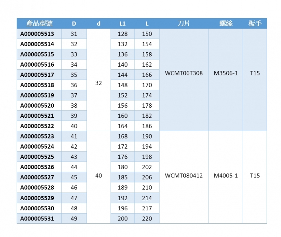This screenshot has width=281, height=237.
Task: Click L1 value 200
Action: point(123,218)
